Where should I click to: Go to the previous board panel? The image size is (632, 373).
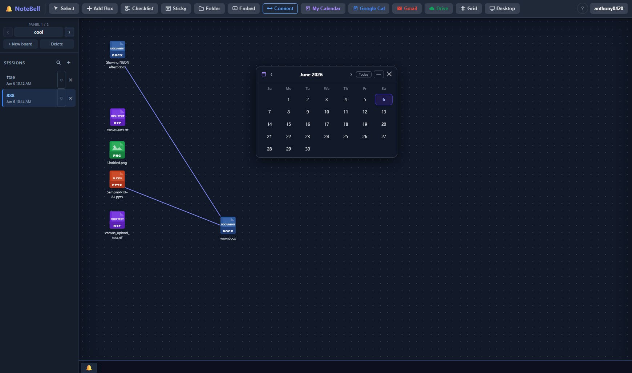(x=8, y=32)
